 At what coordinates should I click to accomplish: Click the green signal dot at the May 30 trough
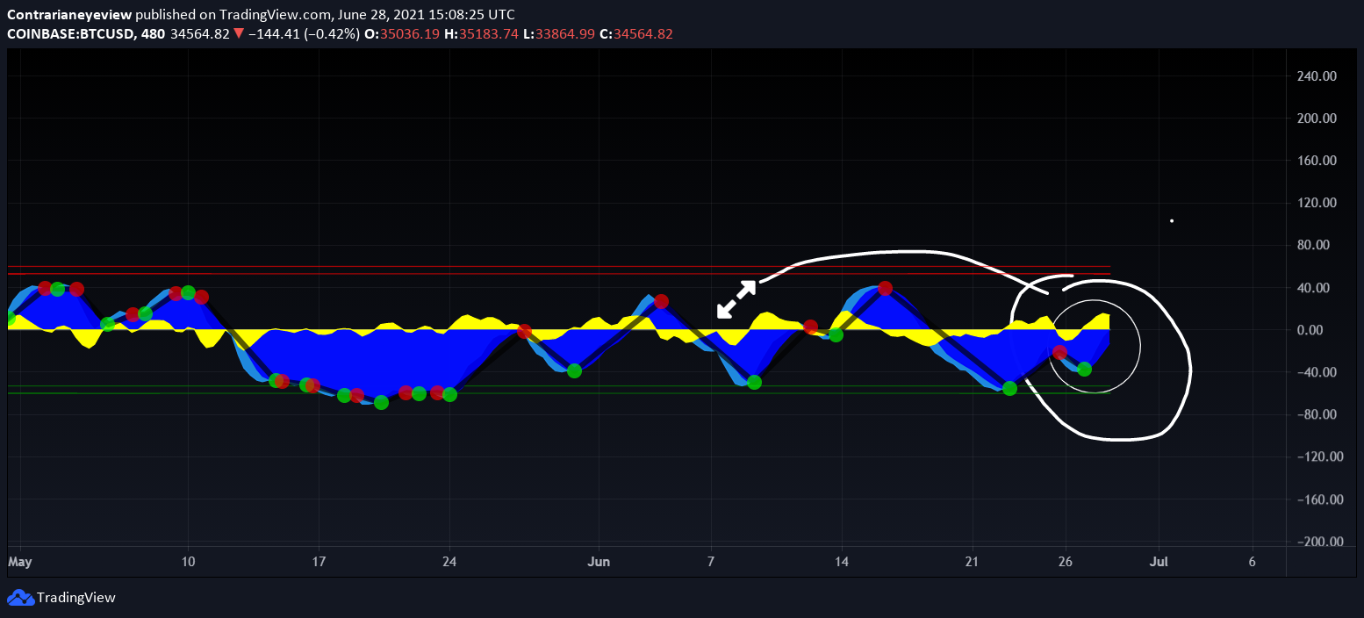pos(574,370)
